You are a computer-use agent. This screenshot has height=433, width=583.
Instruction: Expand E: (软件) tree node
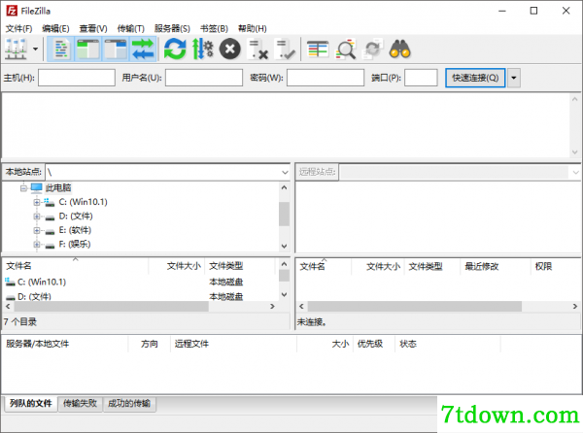(37, 230)
